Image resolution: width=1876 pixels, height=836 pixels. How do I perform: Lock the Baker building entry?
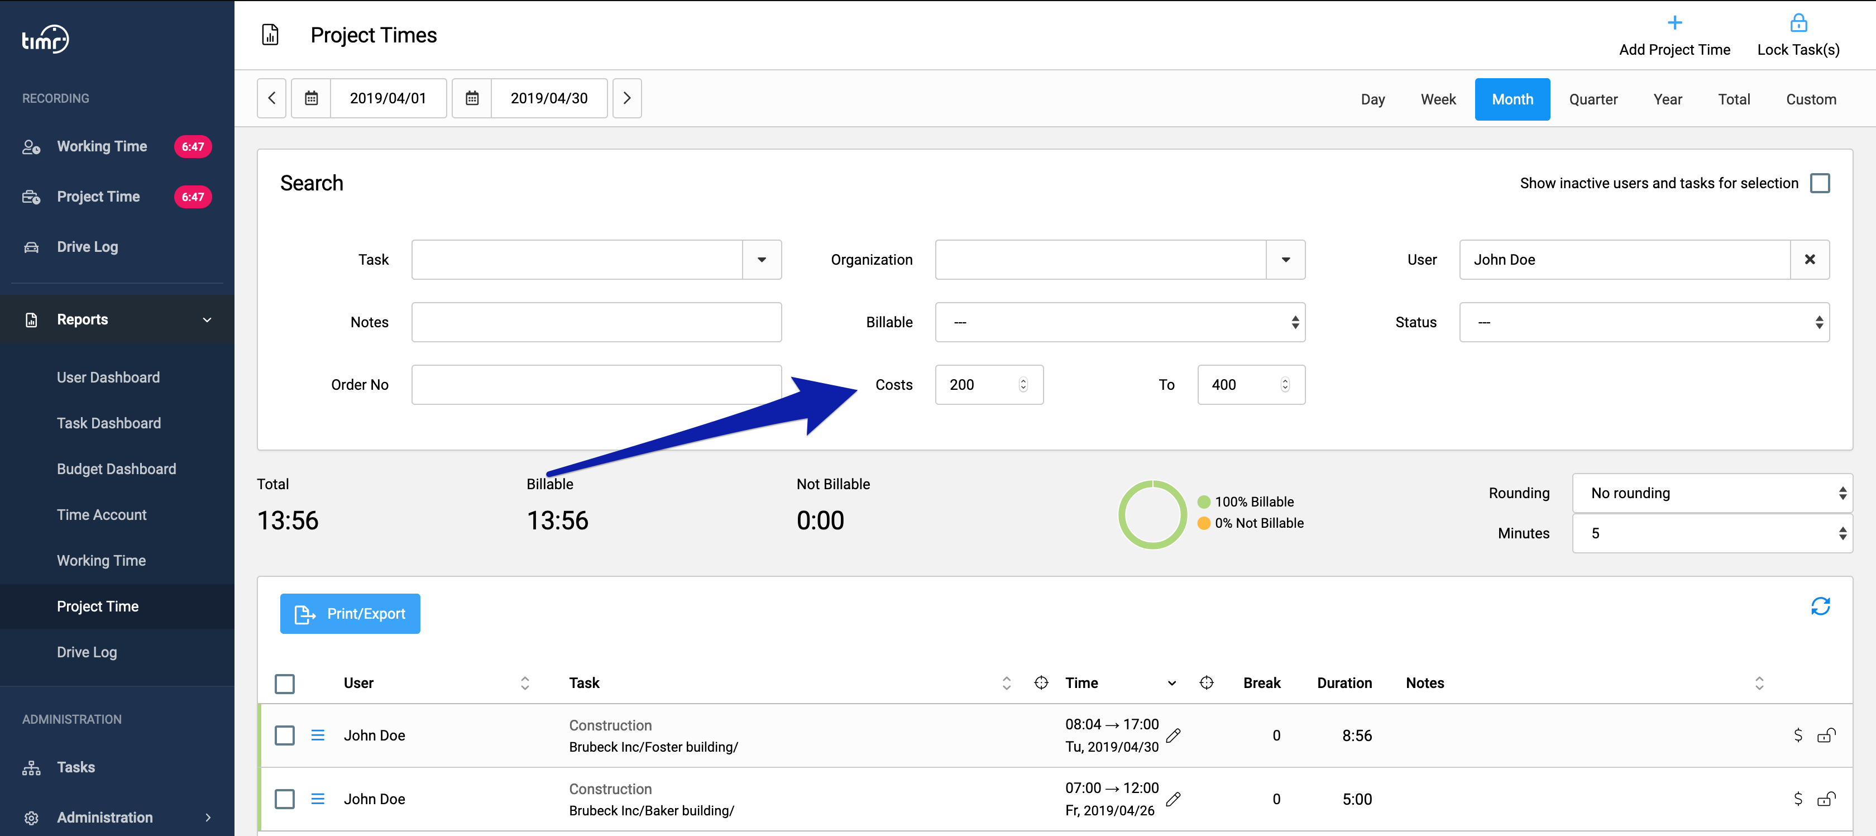tap(1826, 800)
